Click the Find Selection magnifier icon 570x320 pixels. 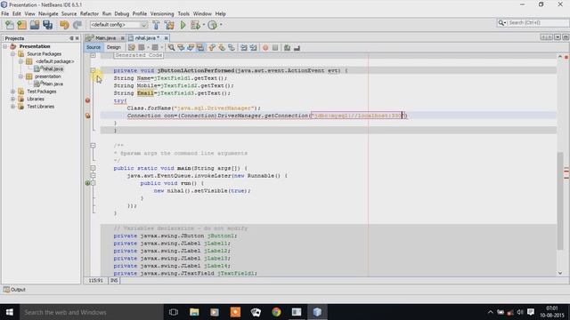(x=171, y=47)
